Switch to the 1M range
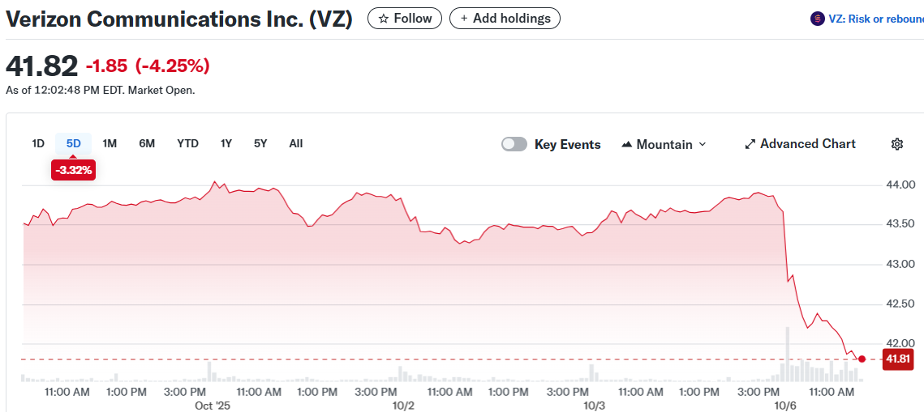The height and width of the screenshot is (412, 924). 110,143
